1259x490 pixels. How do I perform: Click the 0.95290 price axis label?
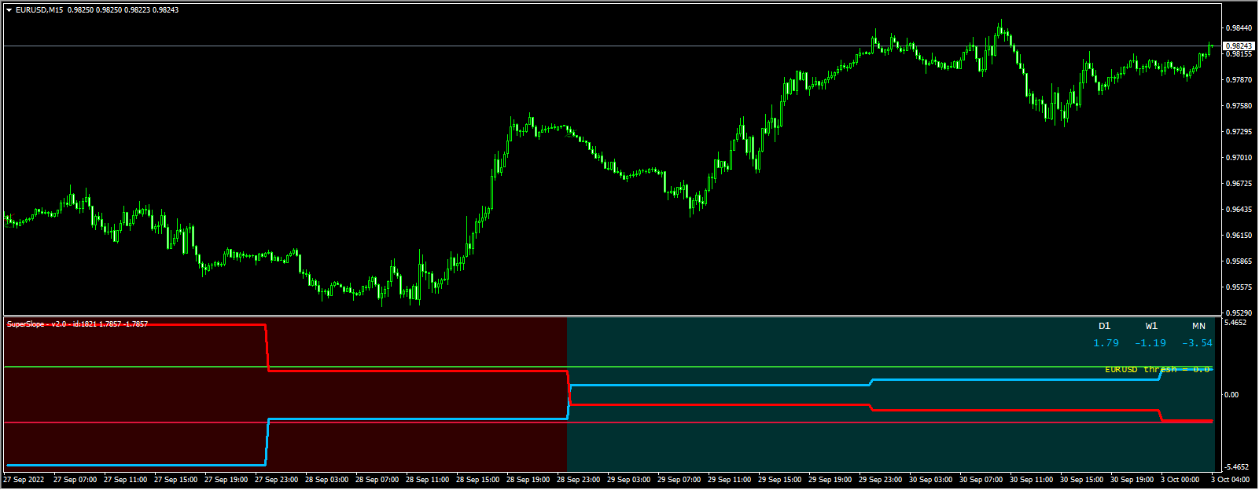[1239, 313]
